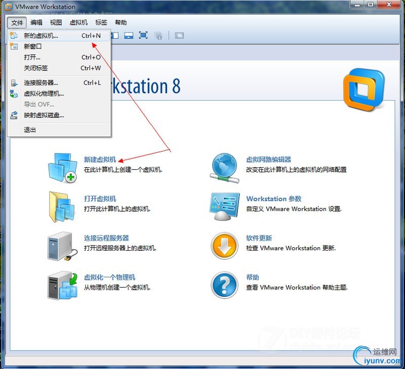Open the 打开虚拟机 link
Viewport: 405px width, 369px height.
coord(100,199)
